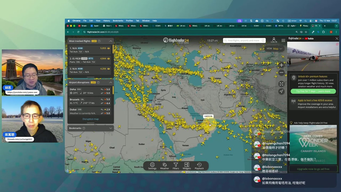The width and height of the screenshot is (341, 192).
Task: Click the Wonder Week Canary Islands ad
Action: [313, 145]
